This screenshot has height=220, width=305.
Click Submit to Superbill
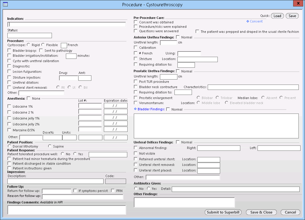point(223,212)
